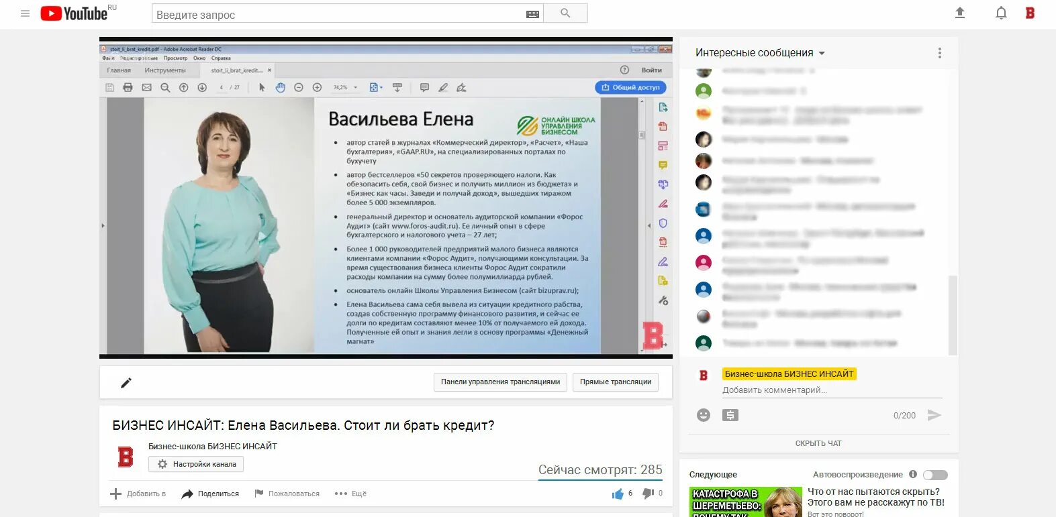Click the pencil edit video icon
The height and width of the screenshot is (517, 1056).
coord(126,383)
